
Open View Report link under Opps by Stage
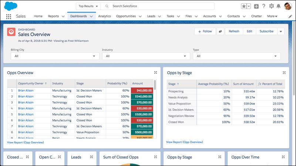pyautogui.click(x=184, y=142)
